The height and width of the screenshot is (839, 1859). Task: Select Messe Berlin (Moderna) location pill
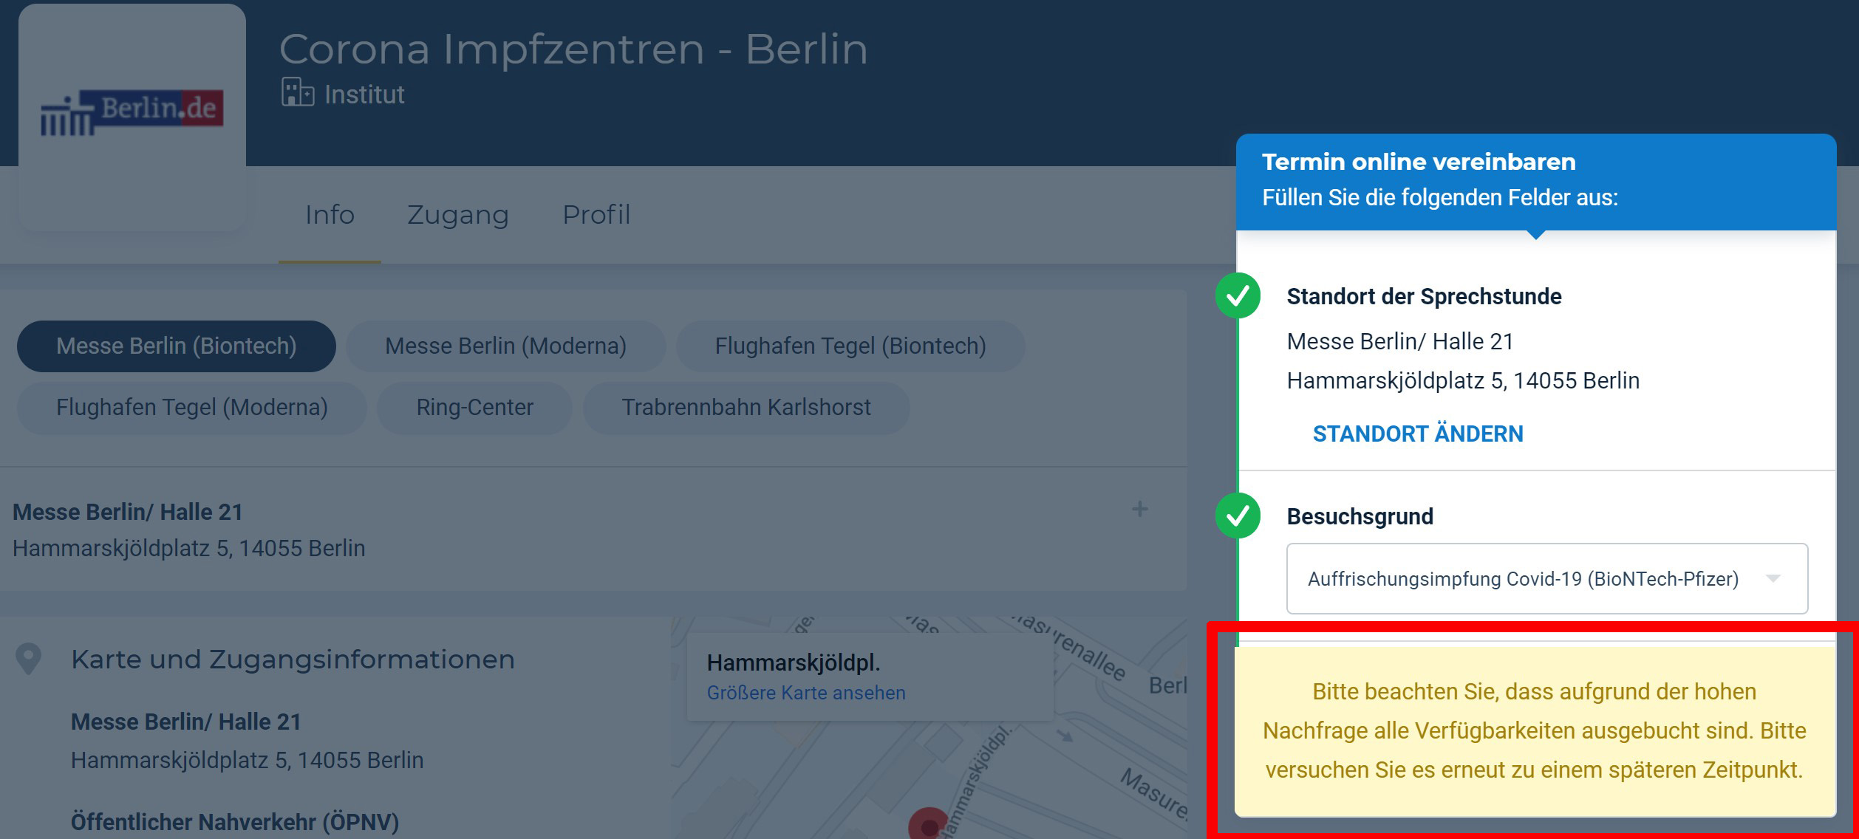coord(505,346)
